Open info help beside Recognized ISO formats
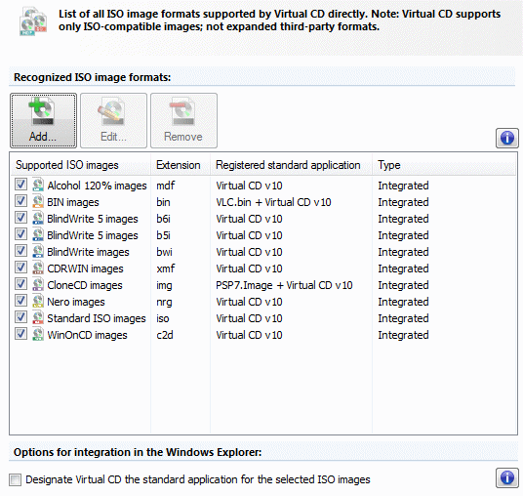Image resolution: width=523 pixels, height=496 pixels. (507, 138)
